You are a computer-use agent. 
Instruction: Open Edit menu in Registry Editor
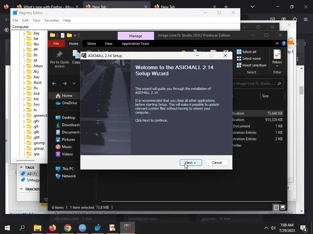pyautogui.click(x=25, y=20)
